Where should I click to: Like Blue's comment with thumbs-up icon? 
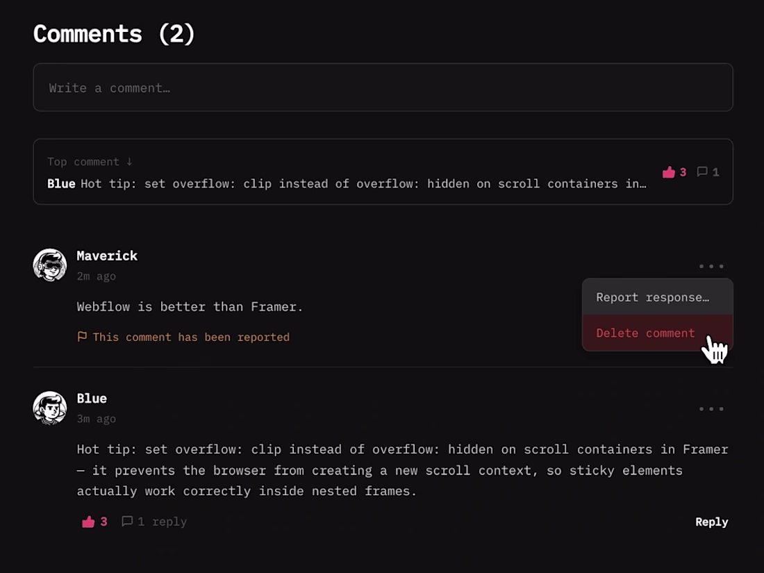[x=88, y=522]
